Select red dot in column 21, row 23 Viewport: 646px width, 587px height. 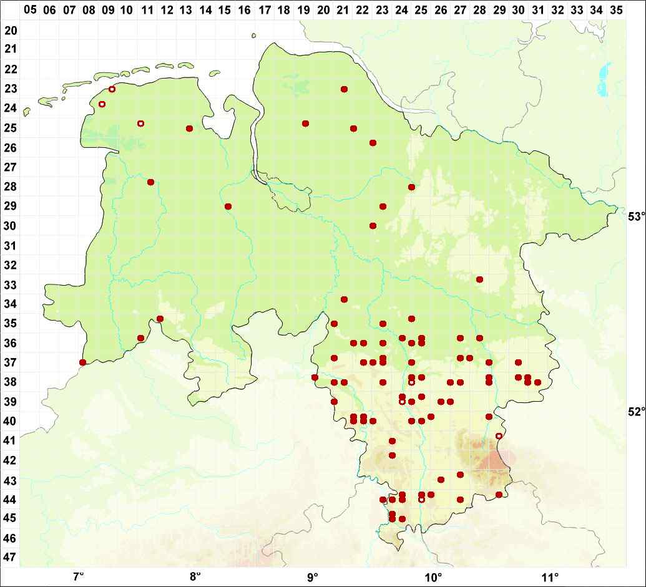click(345, 89)
